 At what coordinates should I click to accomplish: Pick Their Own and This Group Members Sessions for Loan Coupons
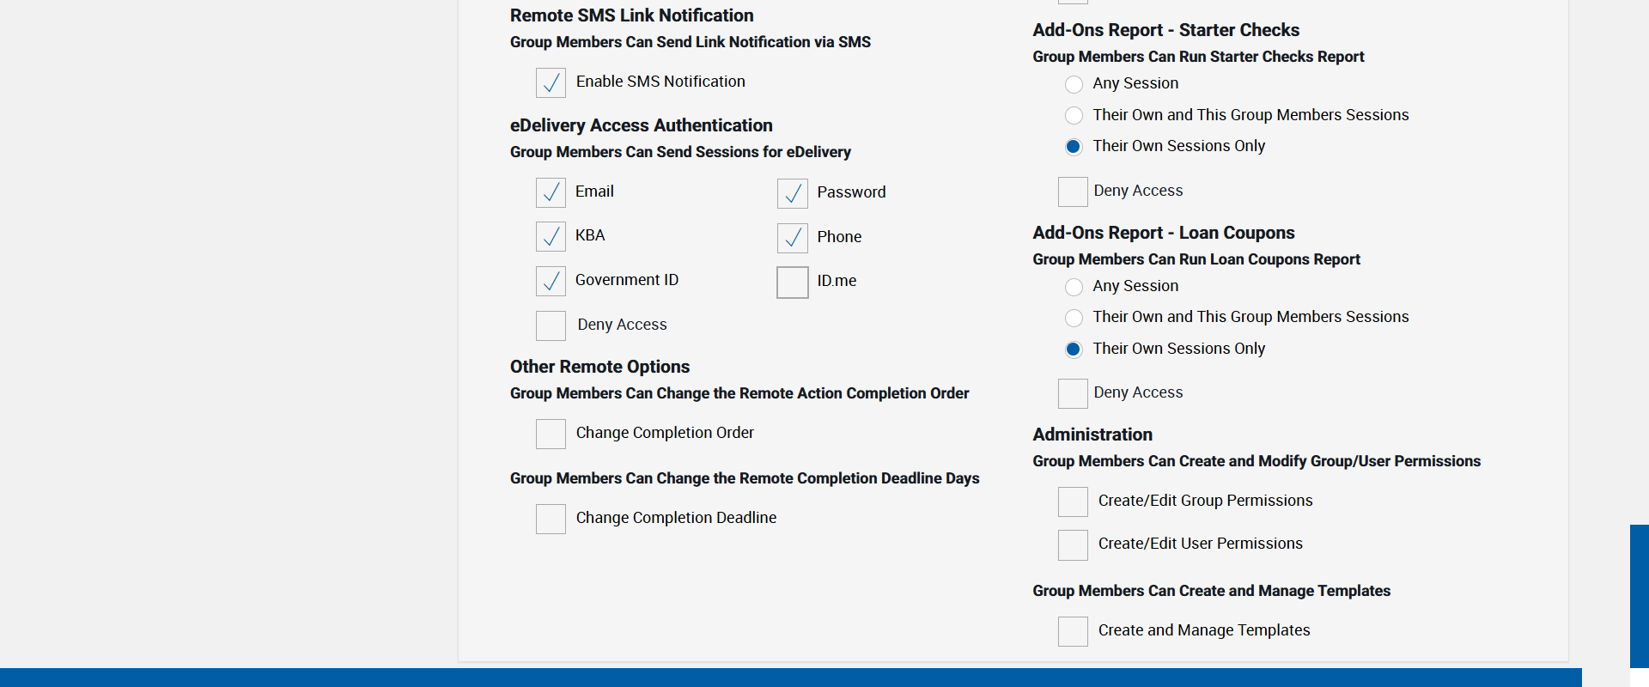1074,318
